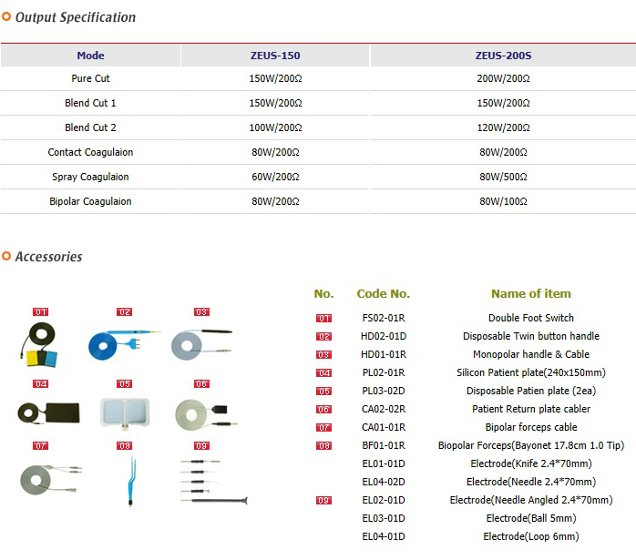Click the orange bullet beside Output Specification
Screen dimensions: 636x560
(x=6, y=16)
